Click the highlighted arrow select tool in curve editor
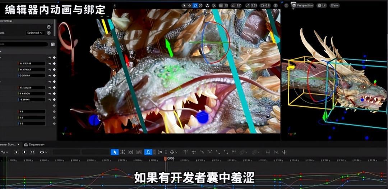The height and width of the screenshot is (189, 388). tap(114, 152)
